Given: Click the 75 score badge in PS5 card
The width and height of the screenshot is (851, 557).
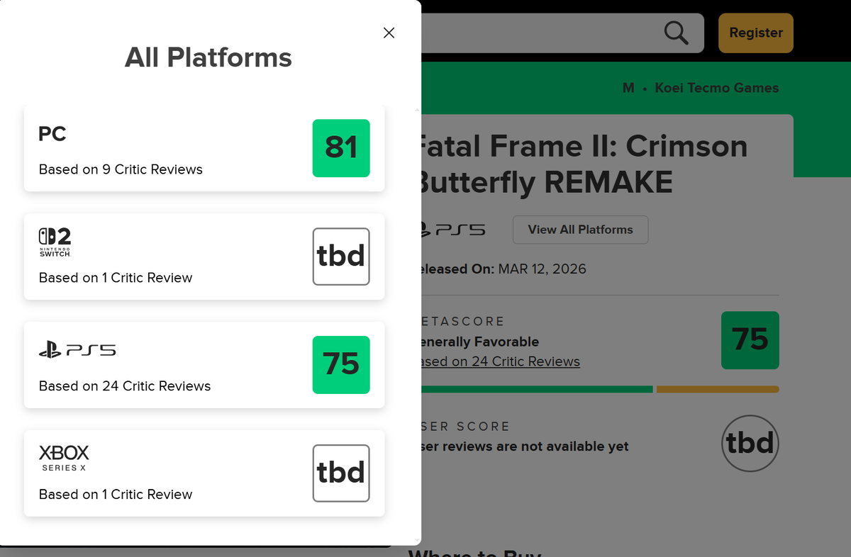Looking at the screenshot, I should pyautogui.click(x=341, y=365).
